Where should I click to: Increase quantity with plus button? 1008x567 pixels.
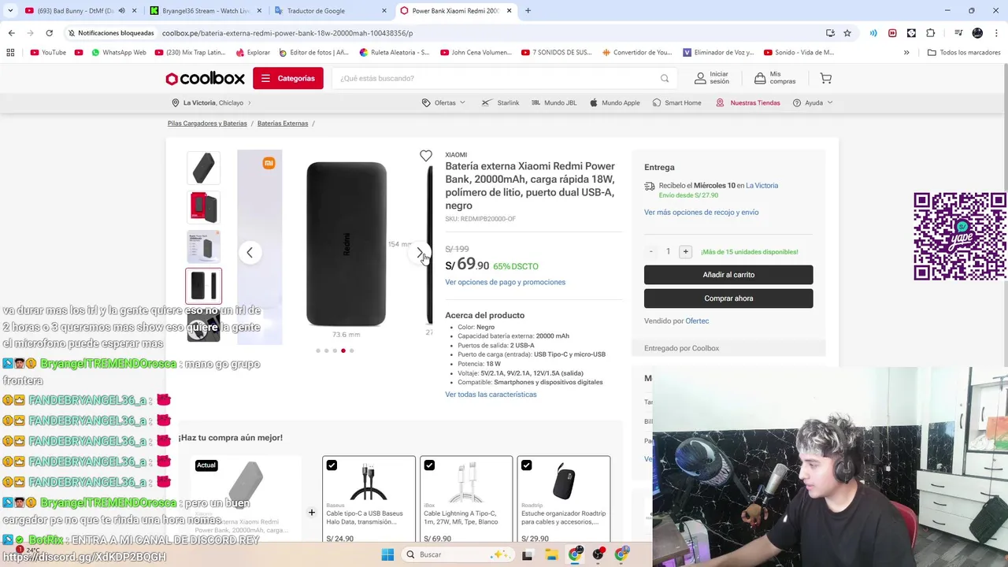(x=685, y=252)
